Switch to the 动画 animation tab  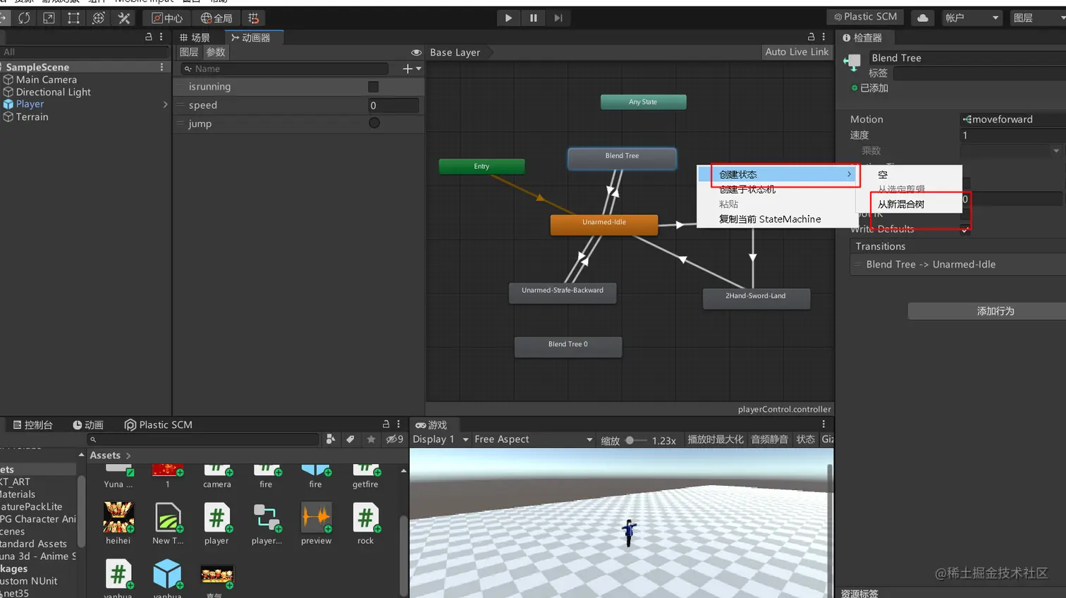tap(88, 425)
